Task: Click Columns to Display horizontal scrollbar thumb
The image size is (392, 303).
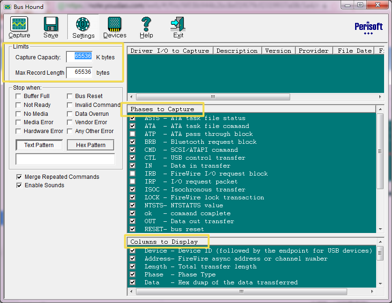Action: 242,291
